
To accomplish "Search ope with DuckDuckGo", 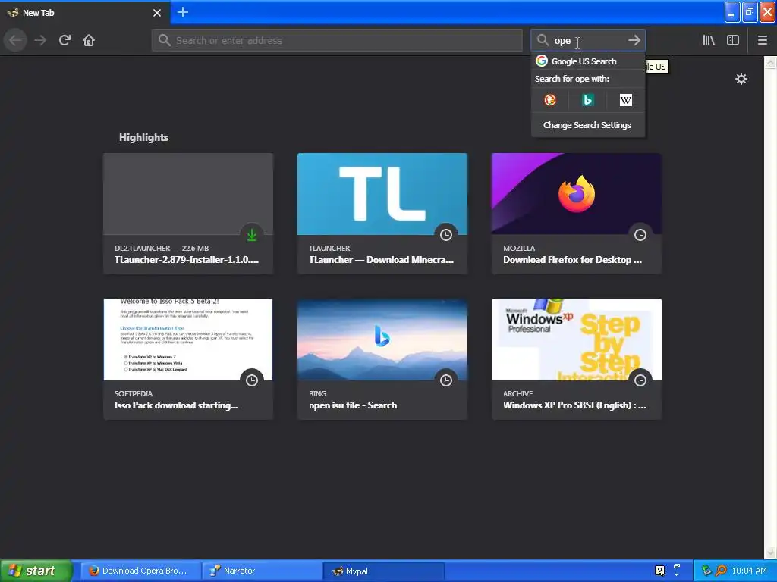I will click(550, 100).
